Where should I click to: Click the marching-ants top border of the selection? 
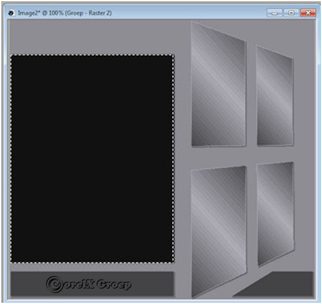click(x=92, y=55)
